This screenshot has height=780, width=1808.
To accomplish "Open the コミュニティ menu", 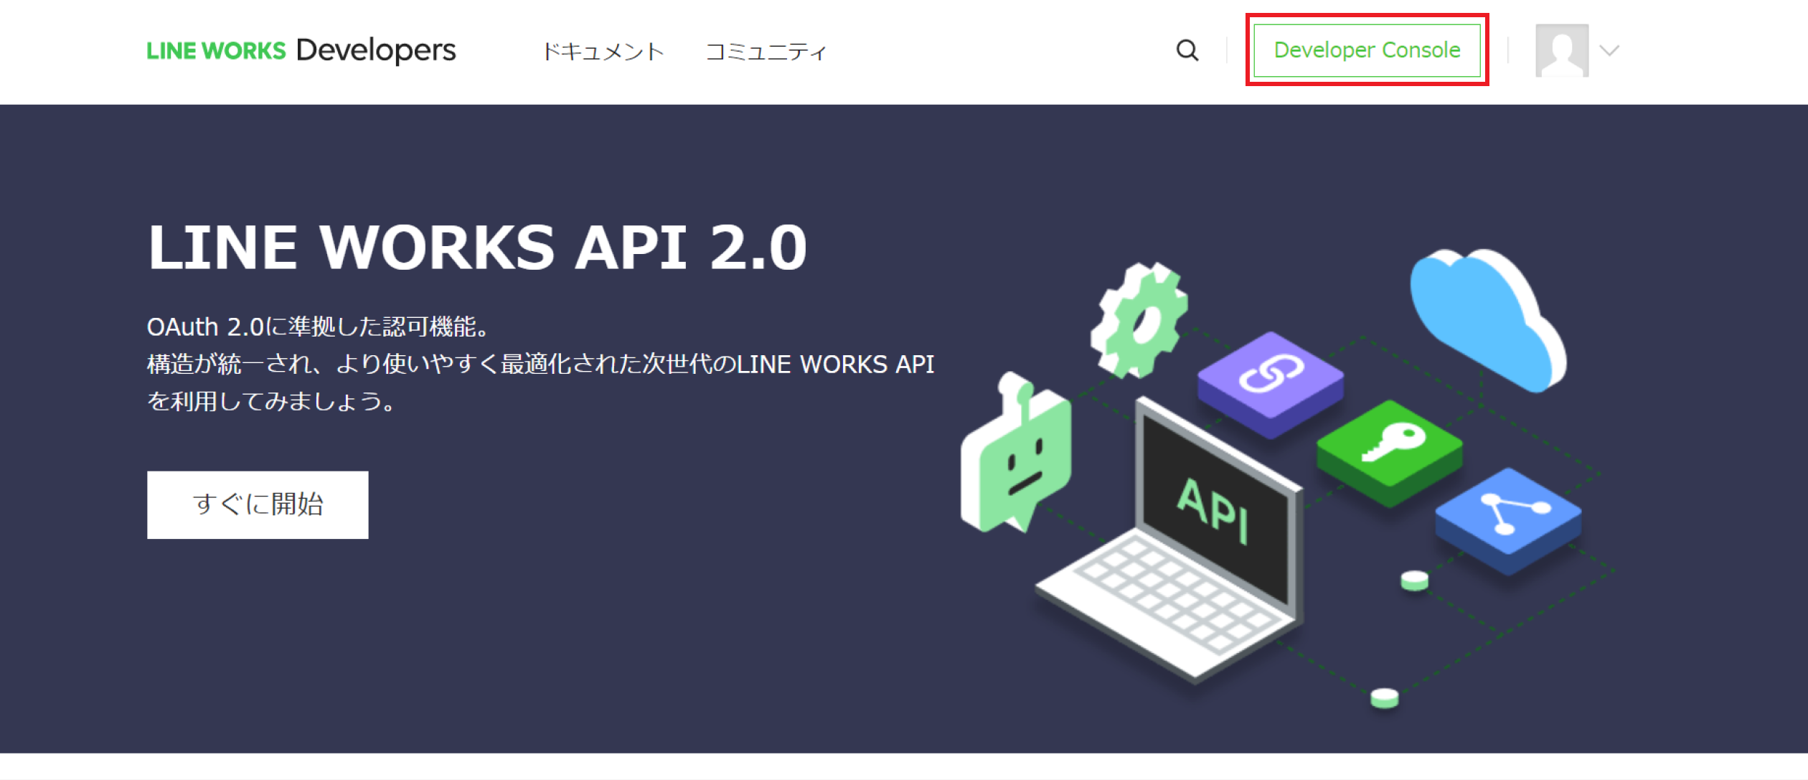I will (x=766, y=52).
